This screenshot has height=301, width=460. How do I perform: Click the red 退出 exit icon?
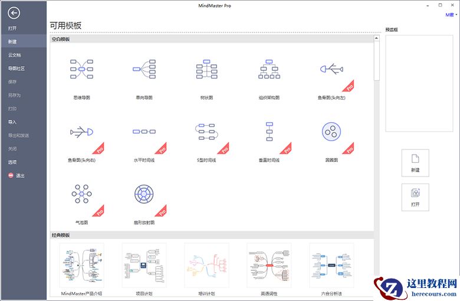coord(11,175)
